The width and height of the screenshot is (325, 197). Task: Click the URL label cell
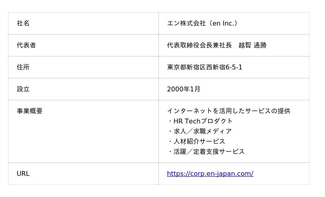[x=23, y=174]
